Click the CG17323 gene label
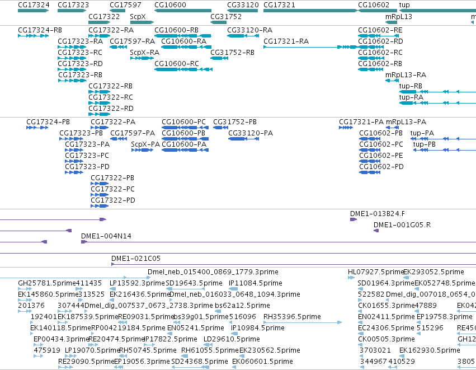The height and width of the screenshot is (370, 476). 73,5
